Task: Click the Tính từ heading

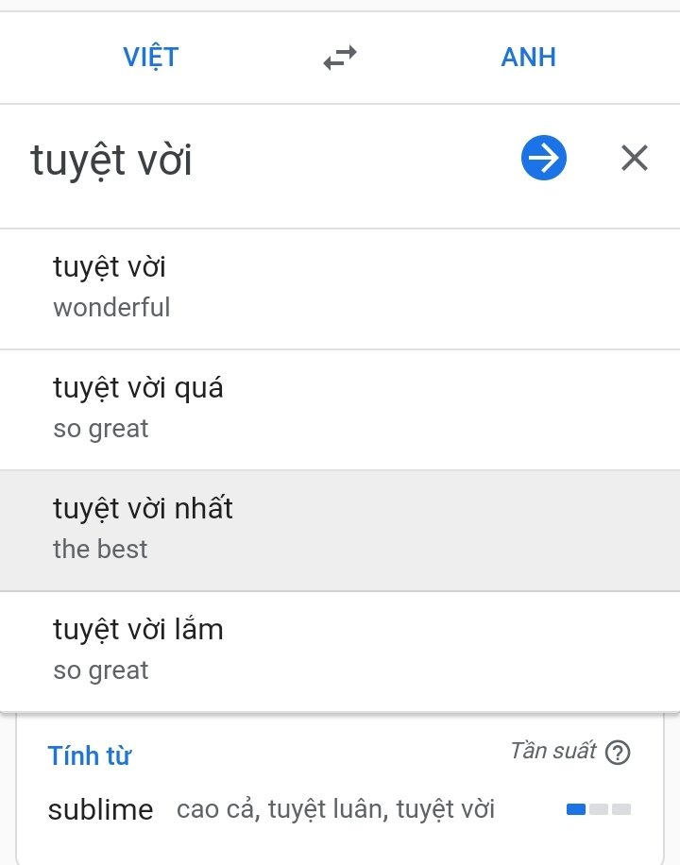Action: coord(89,755)
